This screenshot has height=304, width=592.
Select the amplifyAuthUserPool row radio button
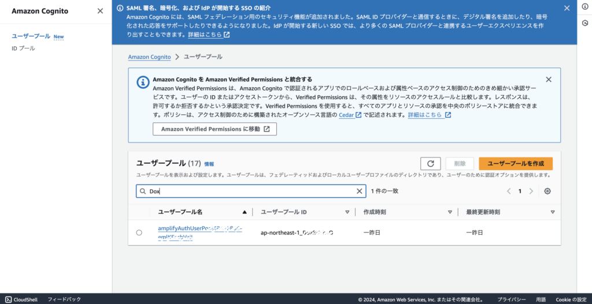click(x=139, y=233)
